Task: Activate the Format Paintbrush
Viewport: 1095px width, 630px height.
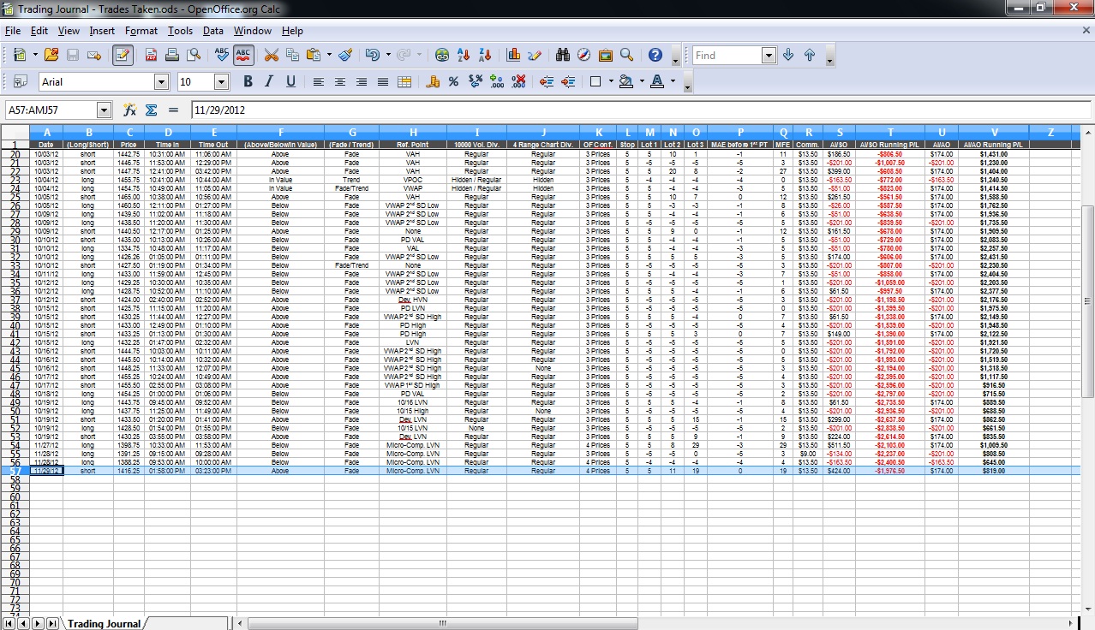Action: point(345,55)
